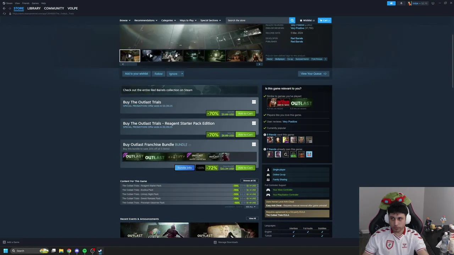Click the Online Co-op feature icon

tap(268, 175)
